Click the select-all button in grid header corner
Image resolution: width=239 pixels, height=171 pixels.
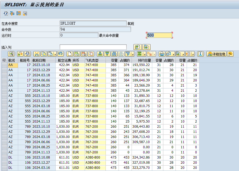pyautogui.click(x=4, y=60)
